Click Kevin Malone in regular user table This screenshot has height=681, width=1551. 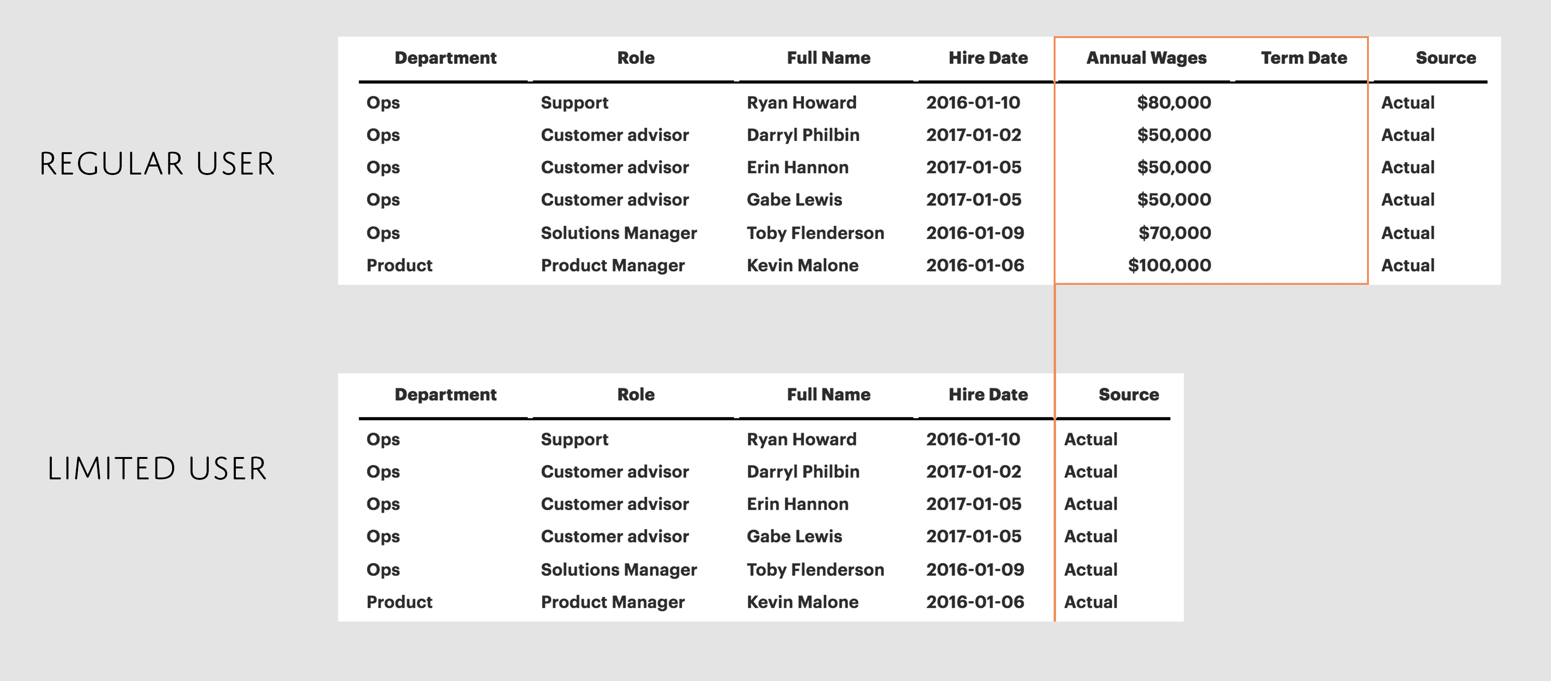point(802,265)
